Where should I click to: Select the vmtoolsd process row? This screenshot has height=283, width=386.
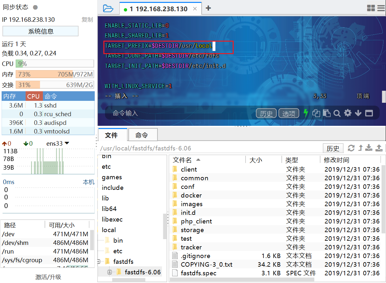tap(48, 131)
